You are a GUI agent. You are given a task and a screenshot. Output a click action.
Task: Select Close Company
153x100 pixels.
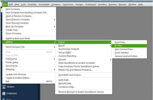[x=29, y=34]
